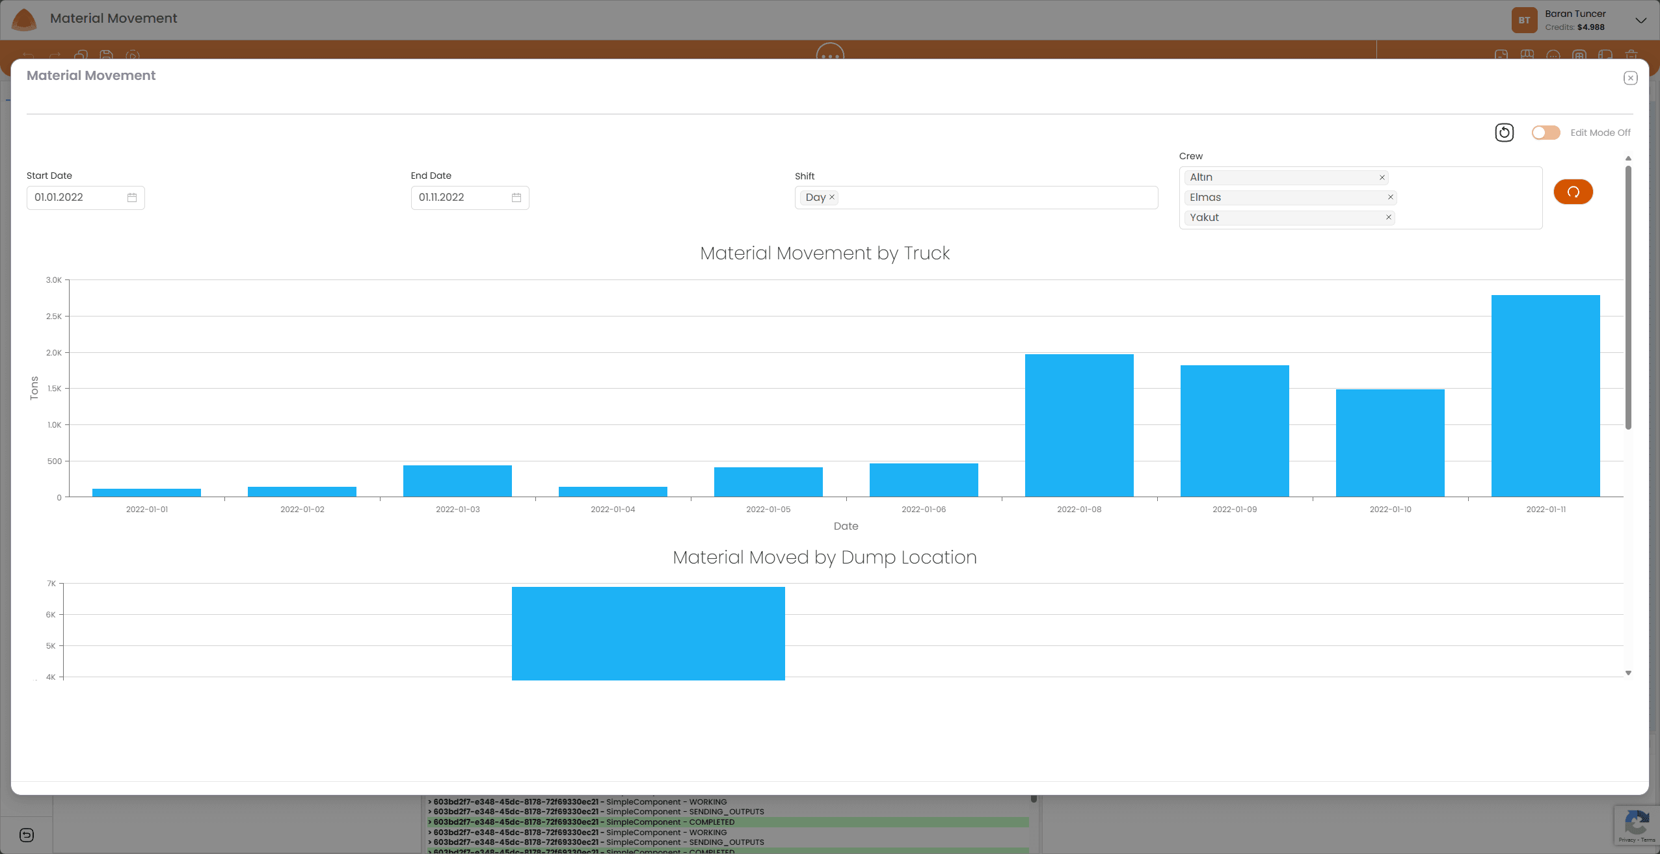Screen dimensions: 1660x854
Task: Click the app logo in the top-left corner
Action: tap(24, 19)
